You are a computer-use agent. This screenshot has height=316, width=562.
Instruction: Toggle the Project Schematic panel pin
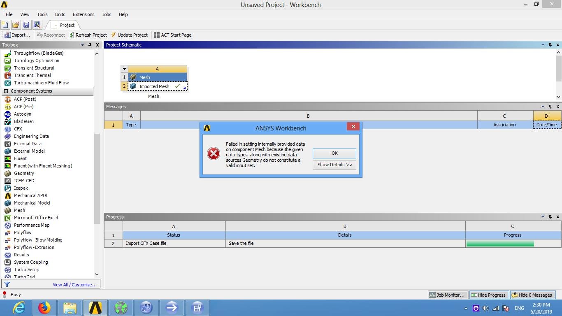(550, 45)
